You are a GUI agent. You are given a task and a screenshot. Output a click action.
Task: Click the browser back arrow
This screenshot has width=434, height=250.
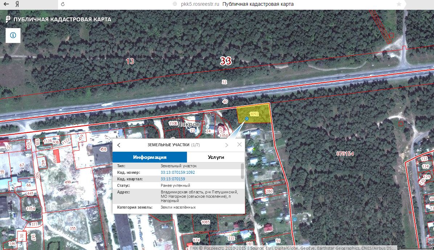6,4
